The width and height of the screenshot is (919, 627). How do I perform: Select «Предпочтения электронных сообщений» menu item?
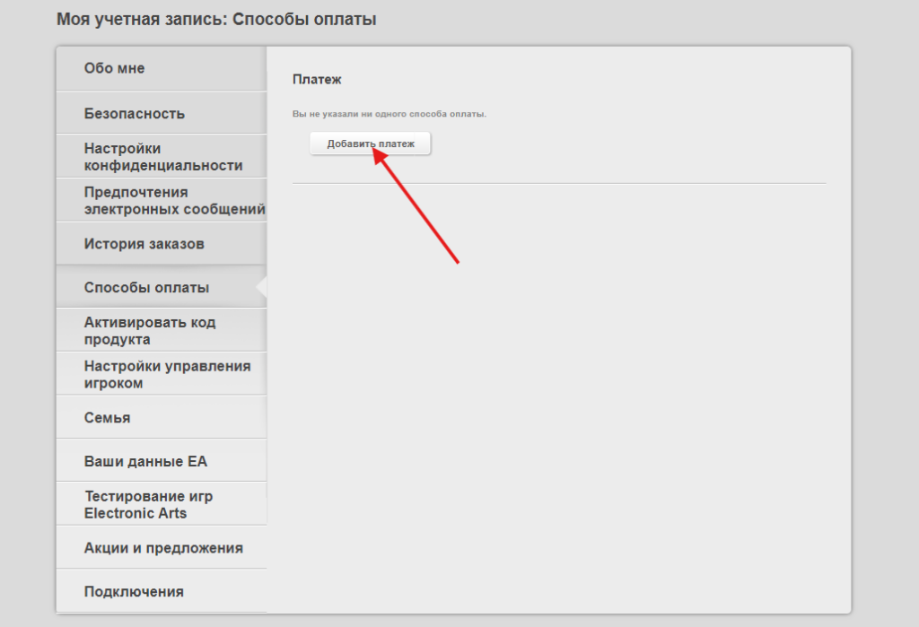tap(174, 201)
